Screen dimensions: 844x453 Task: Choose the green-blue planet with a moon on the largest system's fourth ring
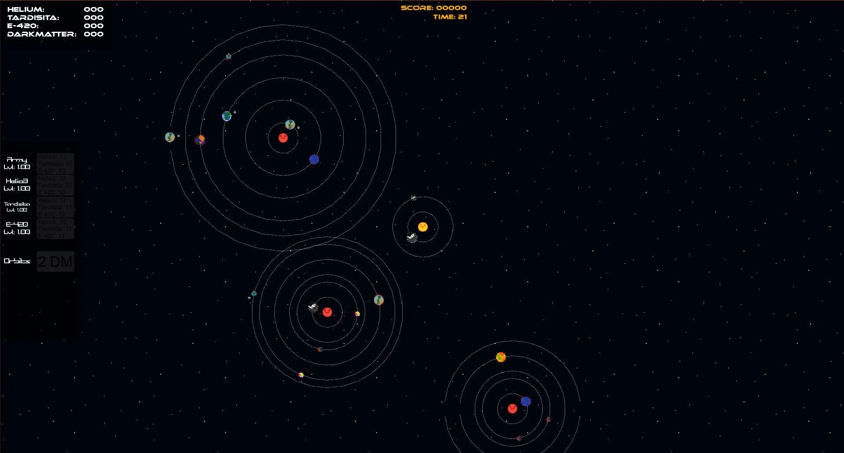pos(227,116)
